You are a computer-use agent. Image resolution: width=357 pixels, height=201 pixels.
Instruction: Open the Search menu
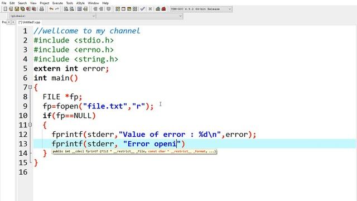pyautogui.click(x=22, y=3)
